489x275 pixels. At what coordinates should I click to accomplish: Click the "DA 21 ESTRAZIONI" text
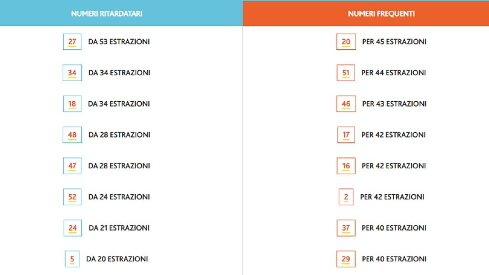click(119, 228)
